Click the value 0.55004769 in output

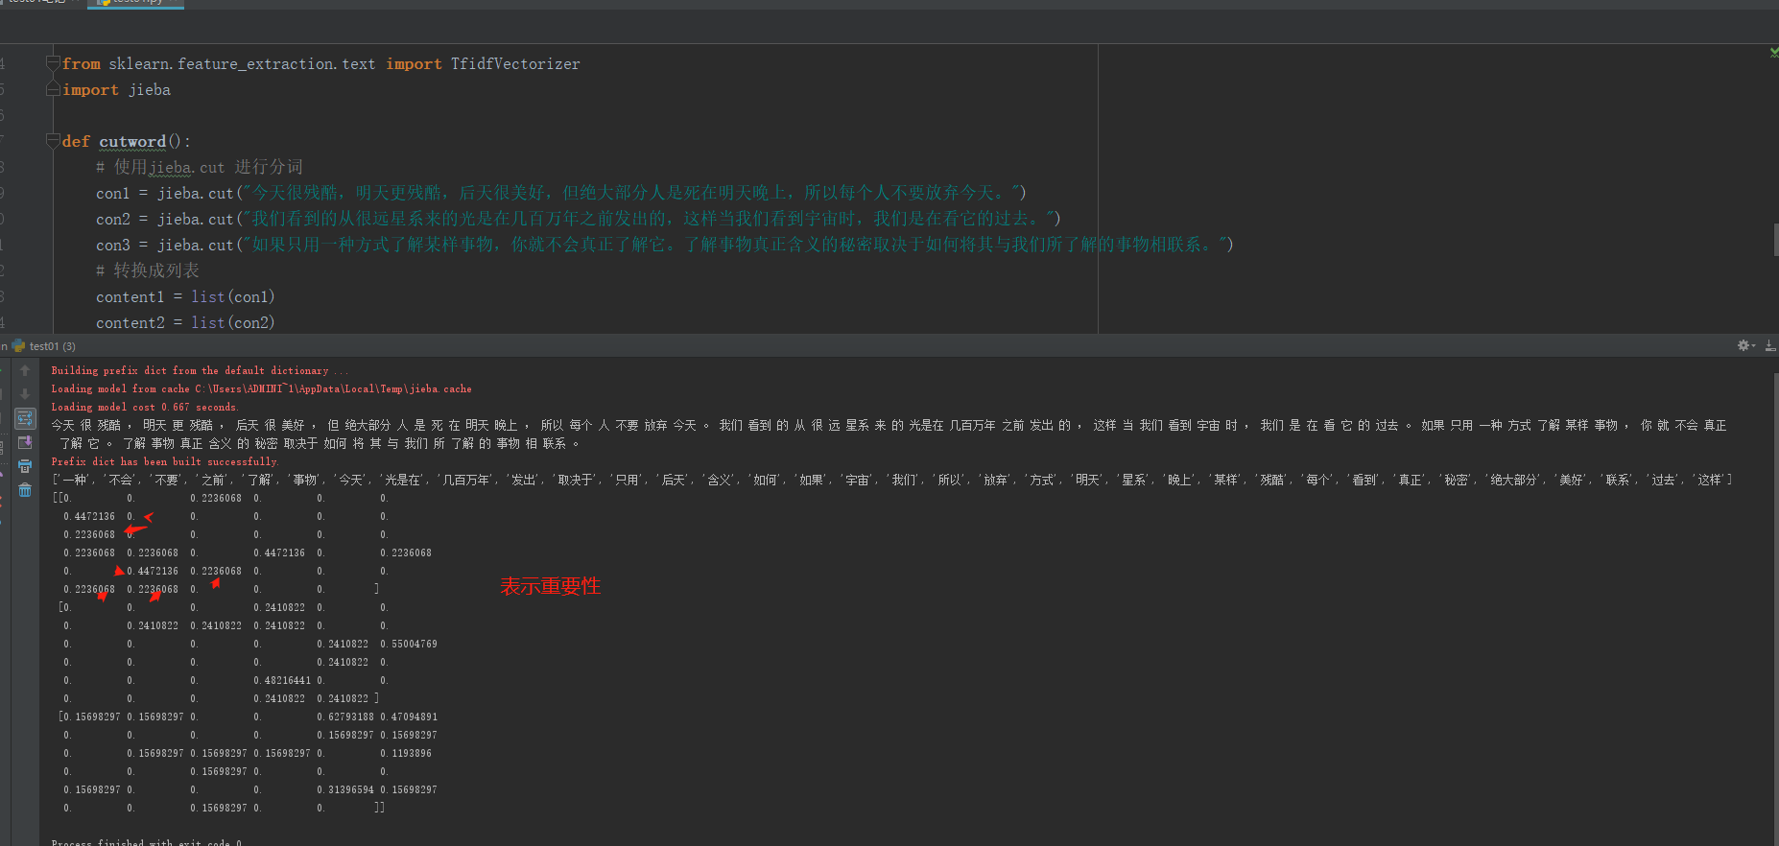(409, 644)
